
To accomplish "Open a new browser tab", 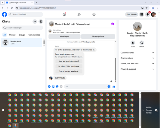I will (36, 3).
